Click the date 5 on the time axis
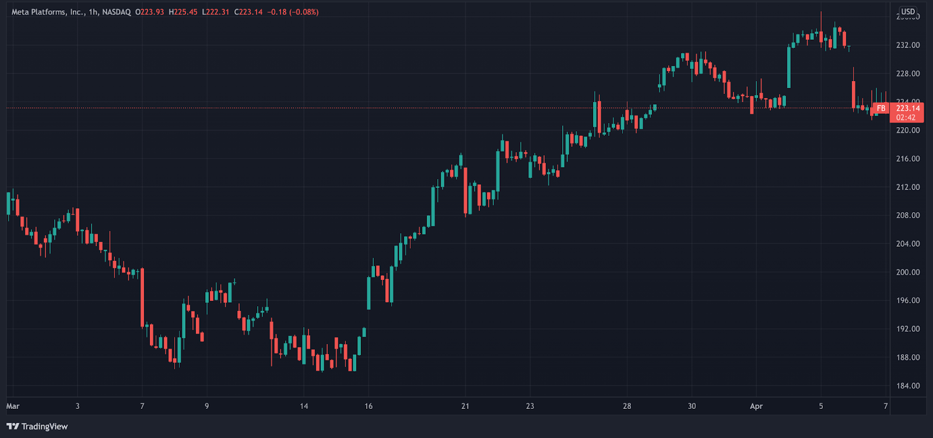This screenshot has height=438, width=933. point(821,407)
